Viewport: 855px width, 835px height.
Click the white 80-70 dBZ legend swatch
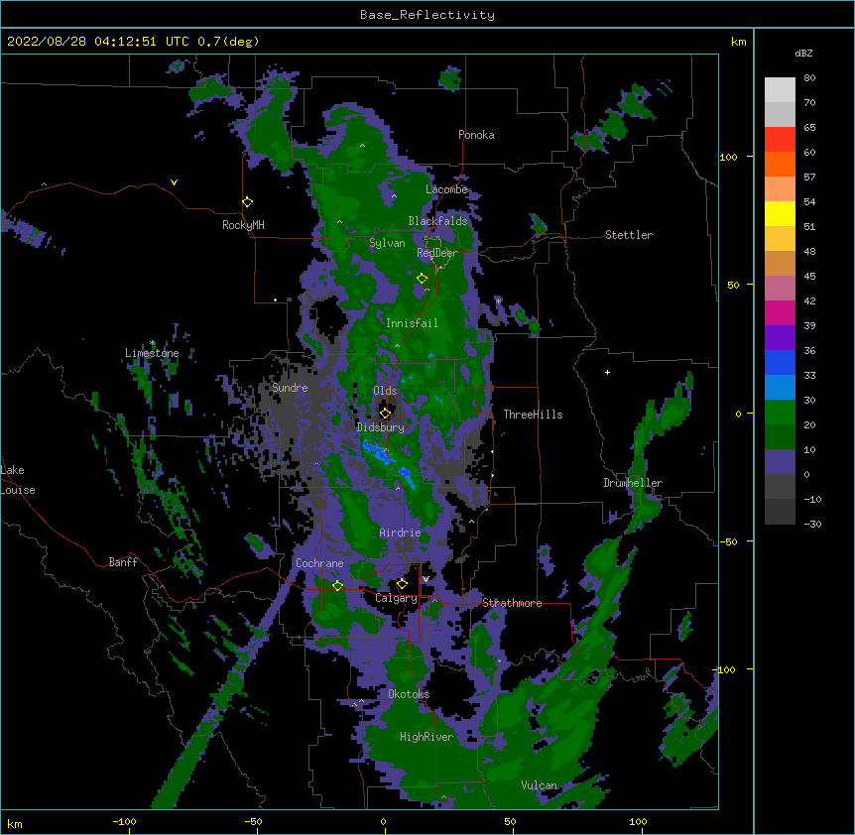(x=780, y=89)
